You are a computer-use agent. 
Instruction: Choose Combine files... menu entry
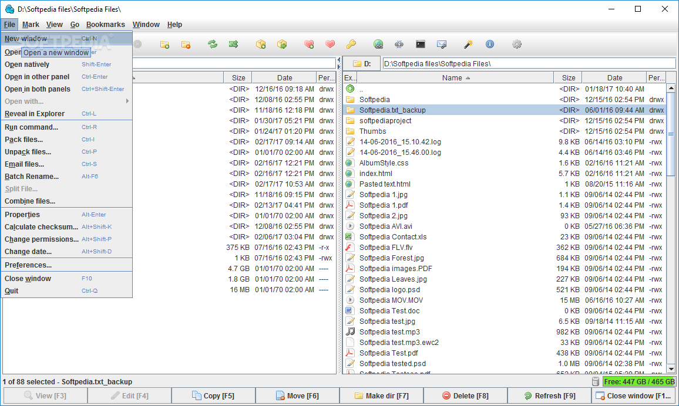point(67,201)
